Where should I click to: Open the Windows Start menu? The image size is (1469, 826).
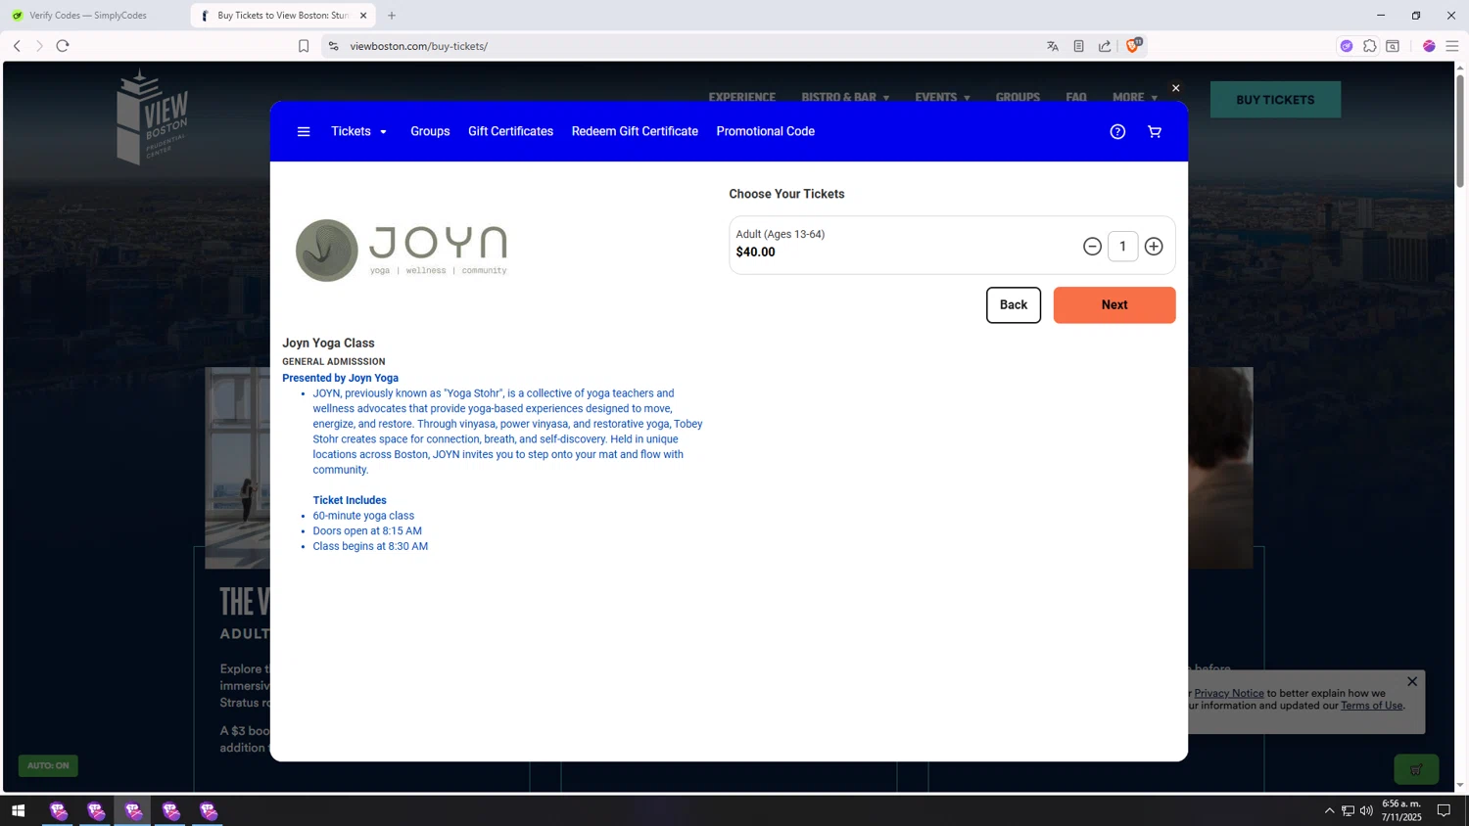coord(18,810)
